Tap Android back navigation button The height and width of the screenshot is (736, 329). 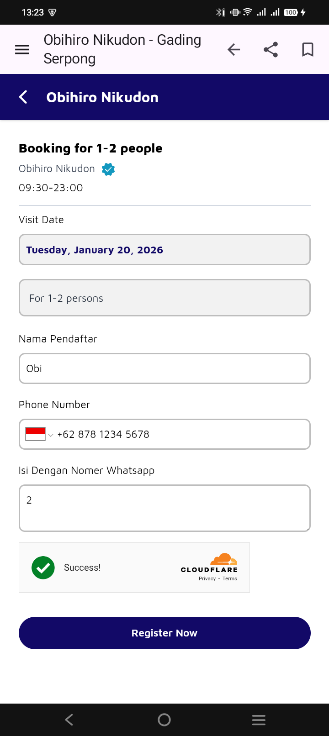[69, 720]
